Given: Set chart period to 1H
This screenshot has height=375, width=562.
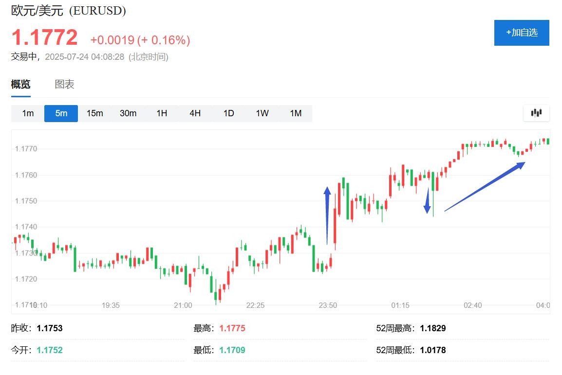Looking at the screenshot, I should tap(162, 113).
